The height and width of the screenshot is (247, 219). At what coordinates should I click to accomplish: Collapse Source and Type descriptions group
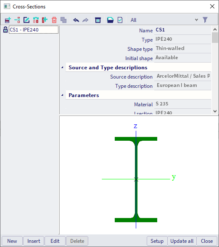(63, 67)
